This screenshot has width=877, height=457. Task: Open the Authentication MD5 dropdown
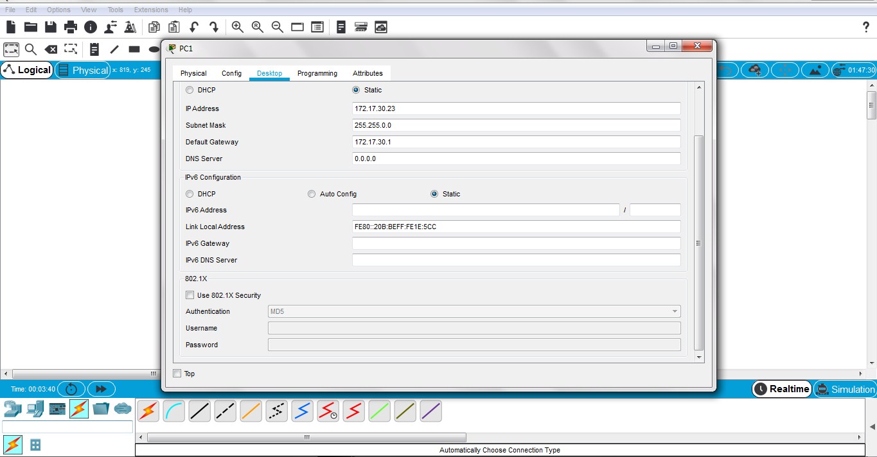click(x=474, y=311)
